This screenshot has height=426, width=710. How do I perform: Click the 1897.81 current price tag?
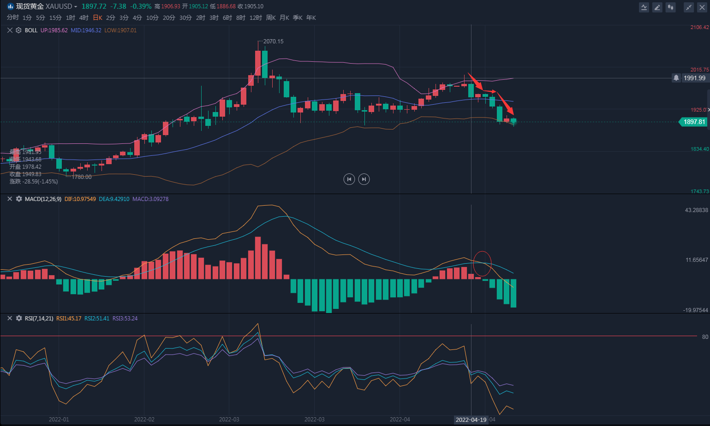tap(693, 122)
